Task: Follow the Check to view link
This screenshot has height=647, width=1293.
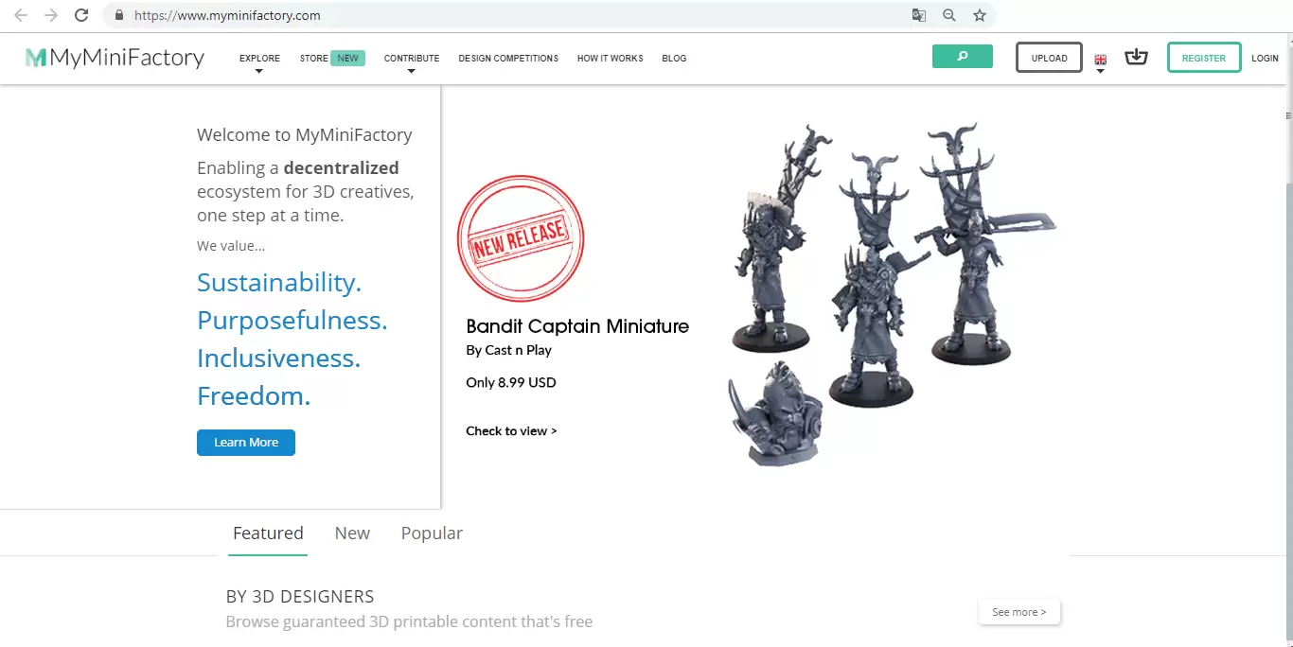Action: coord(511,431)
